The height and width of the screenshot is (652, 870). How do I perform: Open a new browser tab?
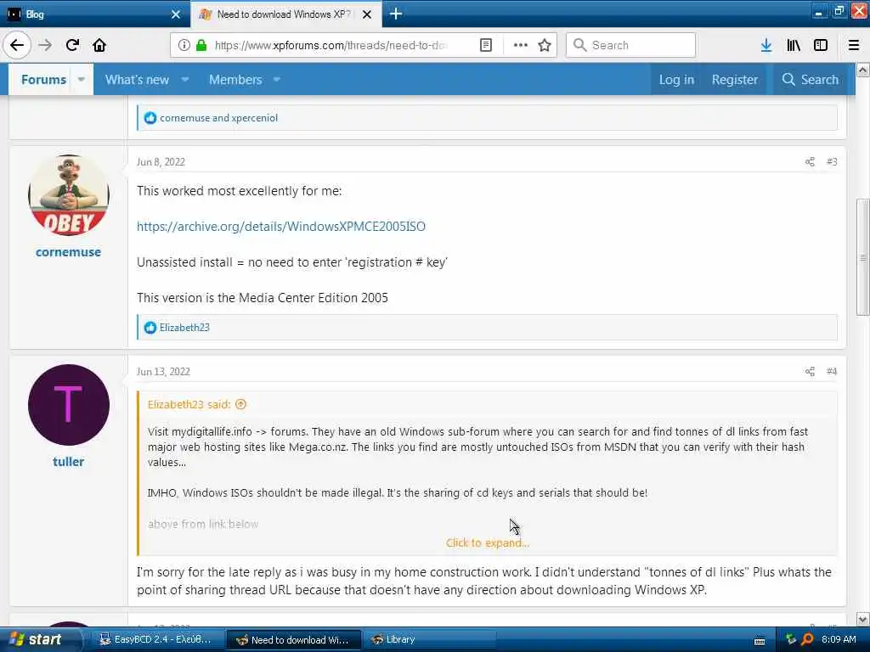(x=396, y=14)
